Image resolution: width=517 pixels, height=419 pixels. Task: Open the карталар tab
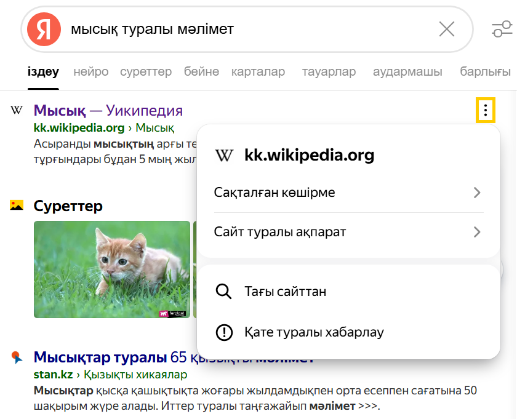(258, 72)
